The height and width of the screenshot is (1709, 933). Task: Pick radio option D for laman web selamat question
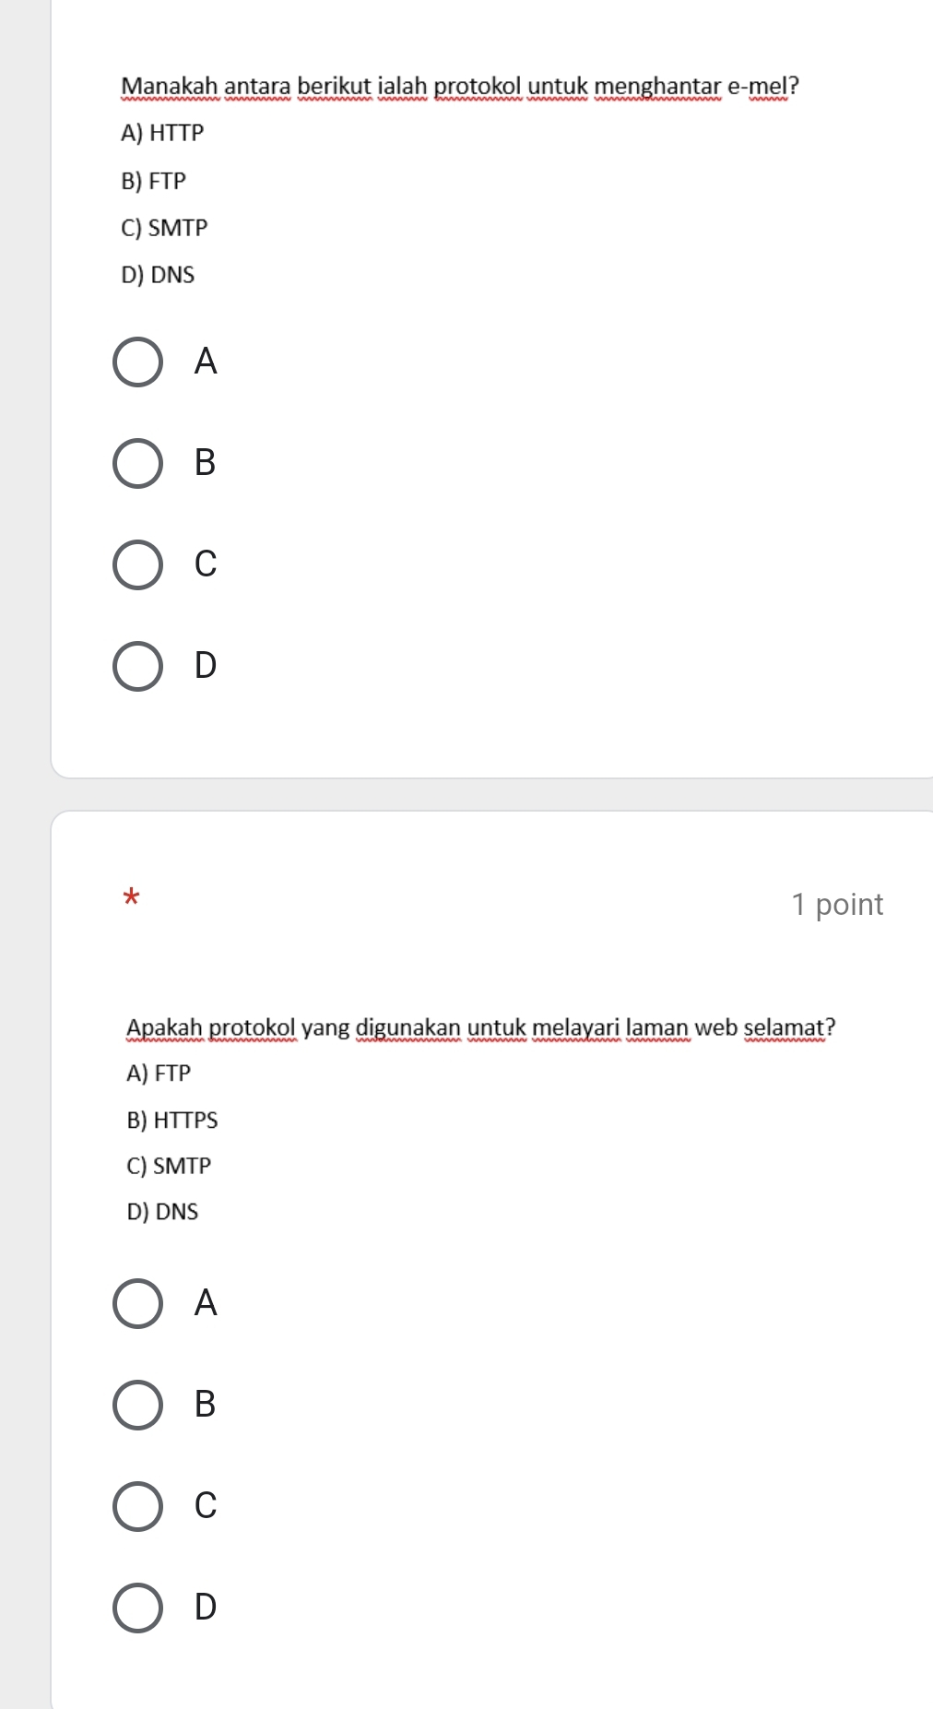pyautogui.click(x=138, y=1608)
